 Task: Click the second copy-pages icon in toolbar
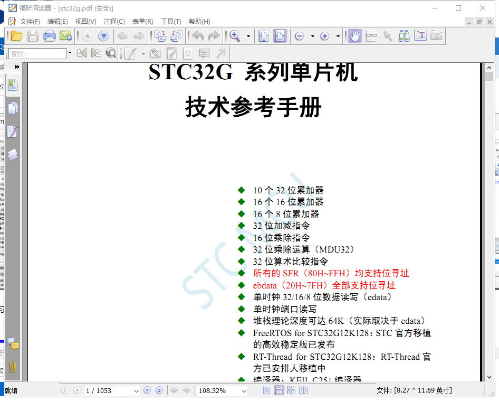pos(176,36)
